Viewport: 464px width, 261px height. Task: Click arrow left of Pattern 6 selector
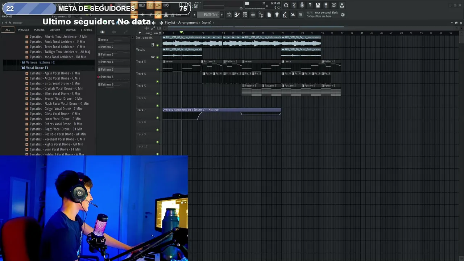point(195,14)
